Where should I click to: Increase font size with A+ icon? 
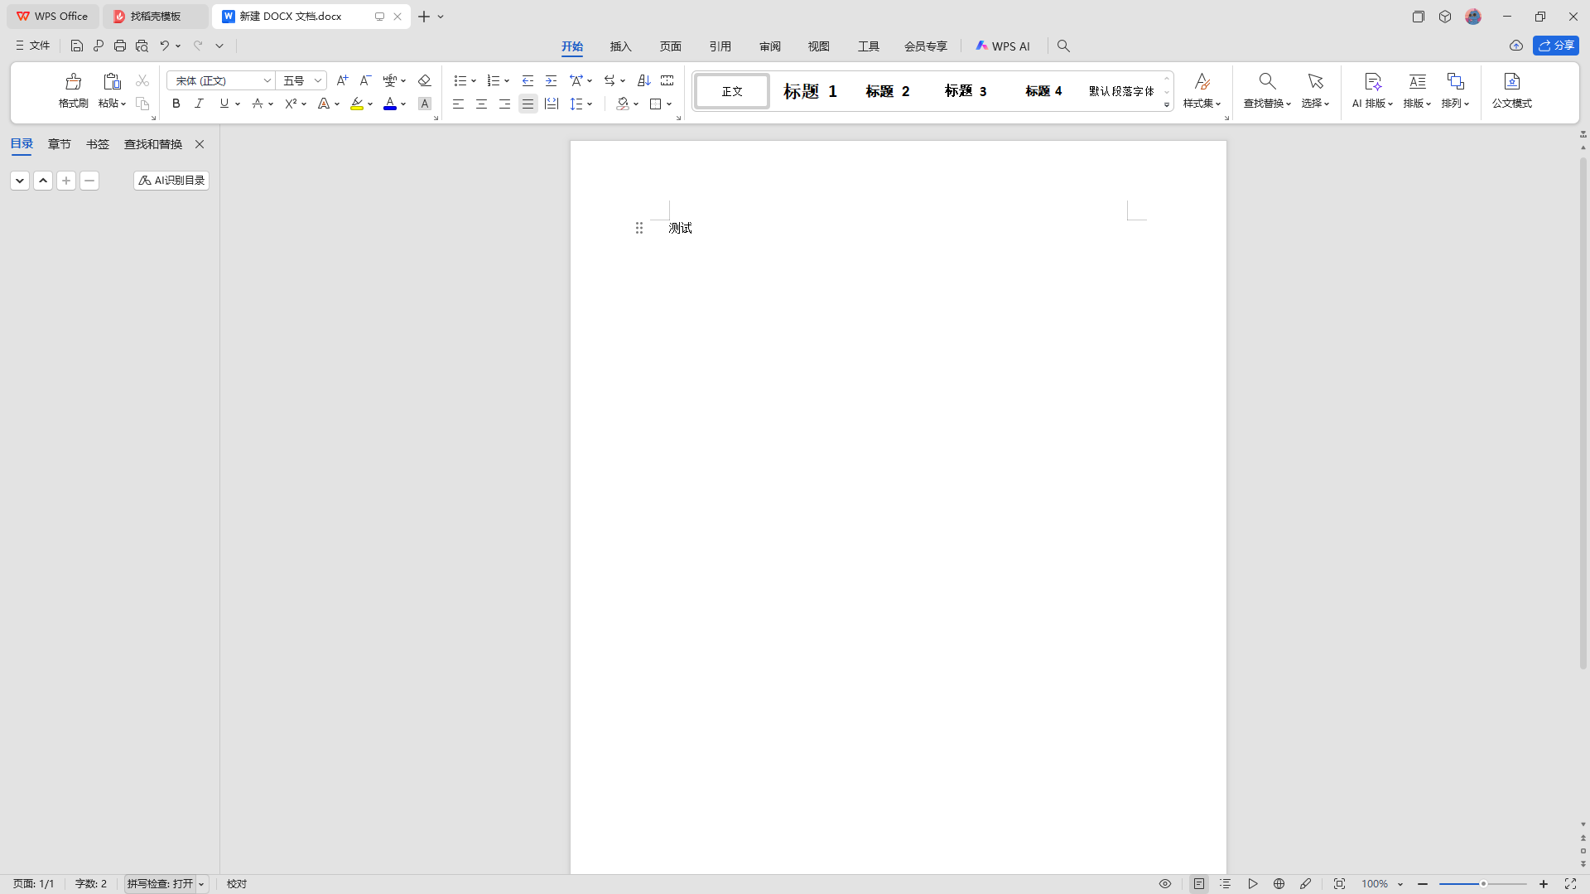click(x=342, y=80)
